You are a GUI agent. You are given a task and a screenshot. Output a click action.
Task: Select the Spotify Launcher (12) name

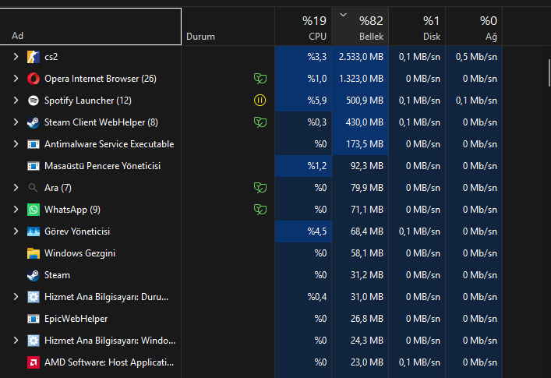[x=88, y=101]
